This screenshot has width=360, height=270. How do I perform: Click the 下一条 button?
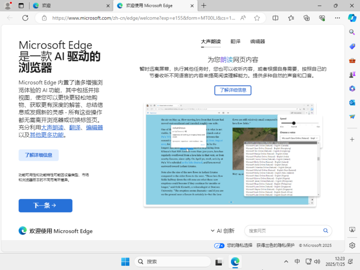pos(45,205)
